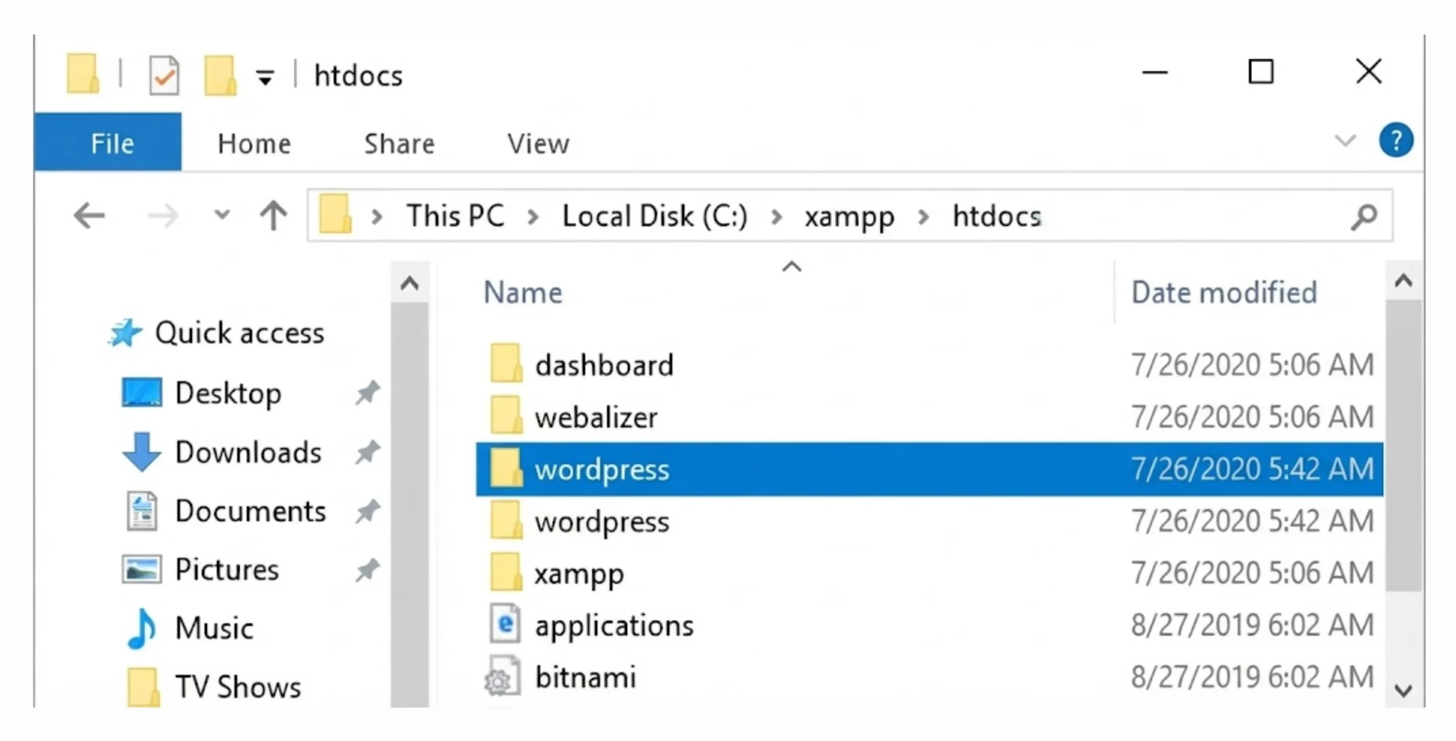Screen dimensions: 1456x741
Task: Expand the ribbon with the chevron
Action: pyautogui.click(x=1345, y=140)
